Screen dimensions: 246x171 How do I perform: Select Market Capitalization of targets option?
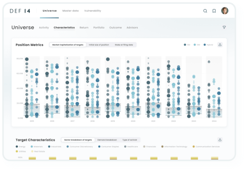[x=68, y=45]
